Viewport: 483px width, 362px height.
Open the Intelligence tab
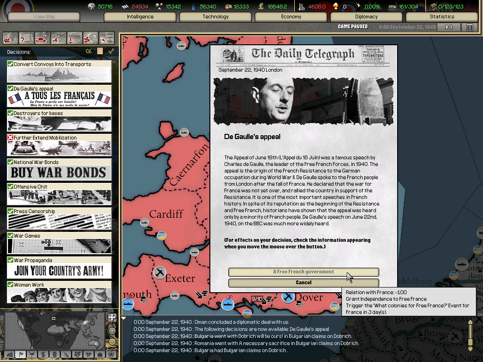tap(140, 16)
